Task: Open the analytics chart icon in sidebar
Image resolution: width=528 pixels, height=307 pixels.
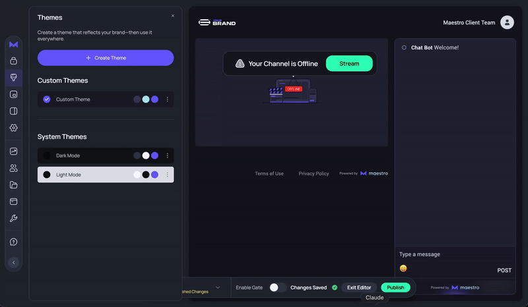Action: pos(13,152)
